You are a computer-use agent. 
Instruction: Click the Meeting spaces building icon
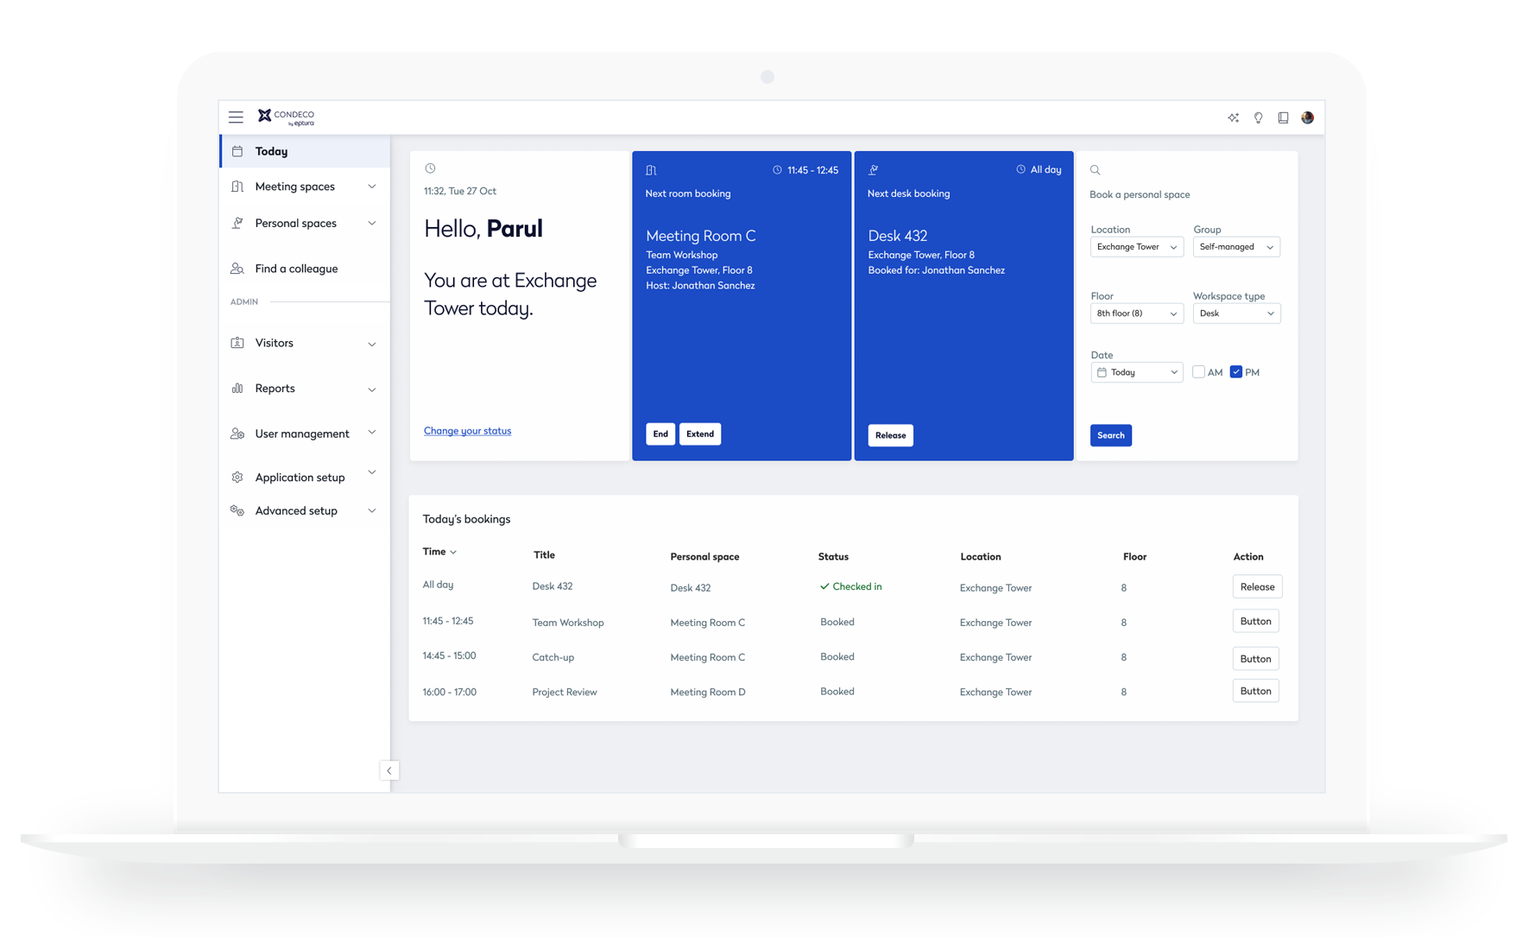point(238,186)
